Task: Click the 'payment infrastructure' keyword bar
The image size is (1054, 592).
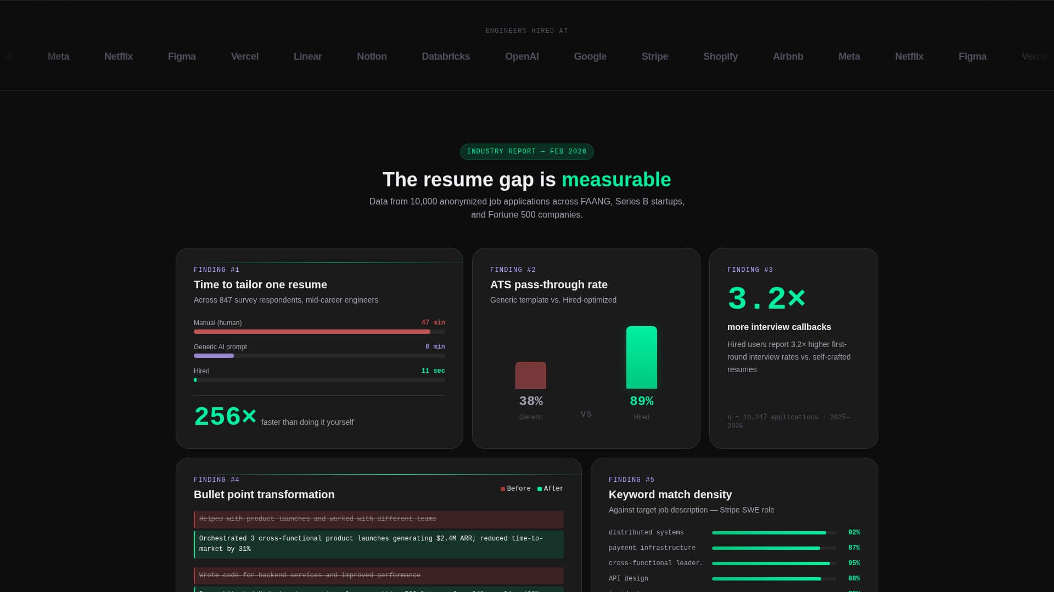Action: pos(774,548)
